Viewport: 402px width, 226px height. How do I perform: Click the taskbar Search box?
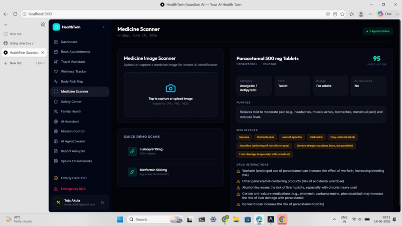pos(156,220)
